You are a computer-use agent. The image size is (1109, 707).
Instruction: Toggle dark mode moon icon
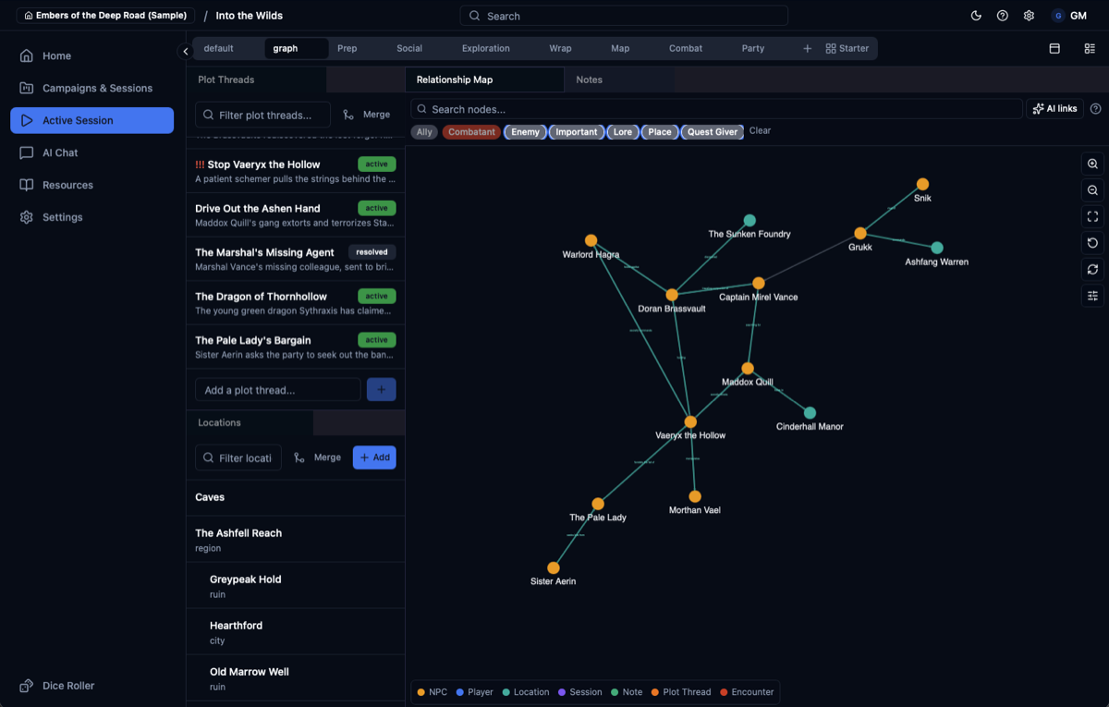coord(976,16)
